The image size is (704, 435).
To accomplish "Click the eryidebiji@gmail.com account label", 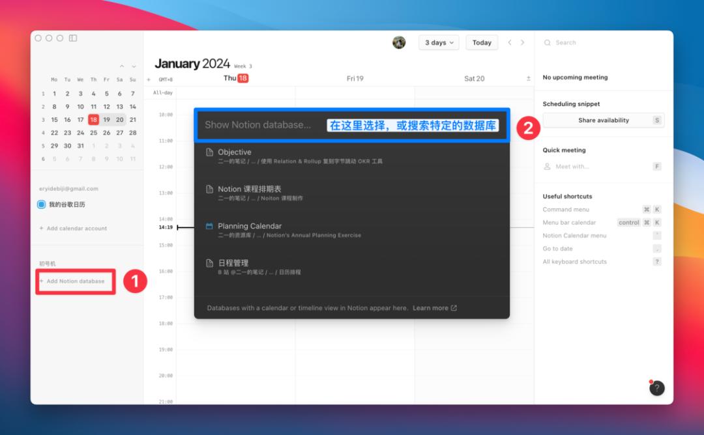I will 68,189.
